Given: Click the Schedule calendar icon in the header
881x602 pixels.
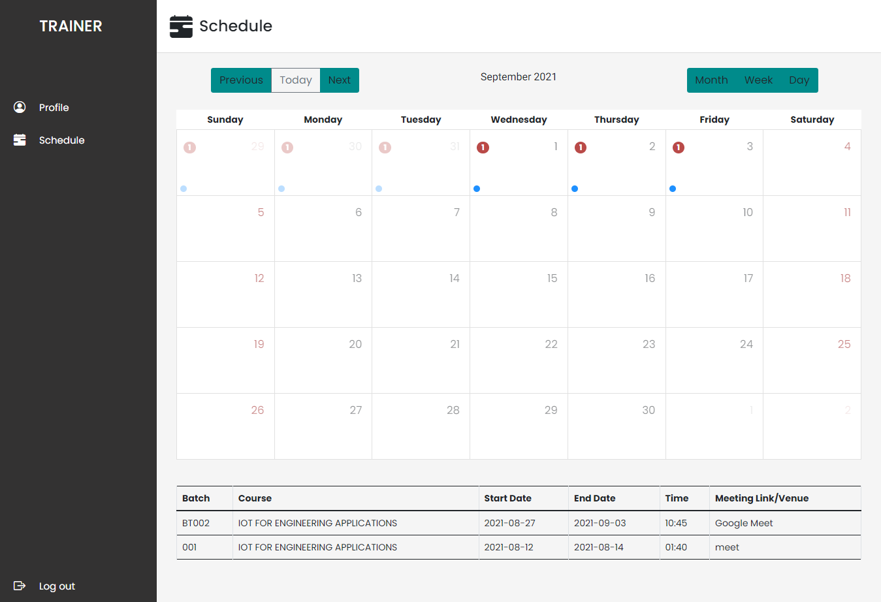Looking at the screenshot, I should coord(181,26).
